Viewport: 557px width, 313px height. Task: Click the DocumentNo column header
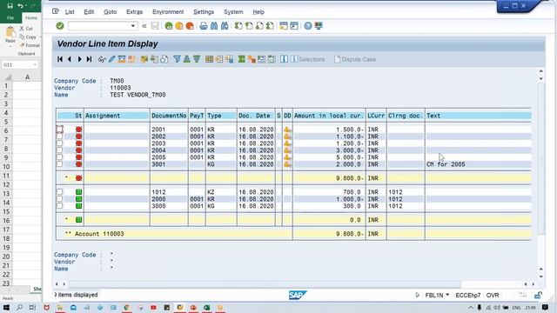click(169, 116)
